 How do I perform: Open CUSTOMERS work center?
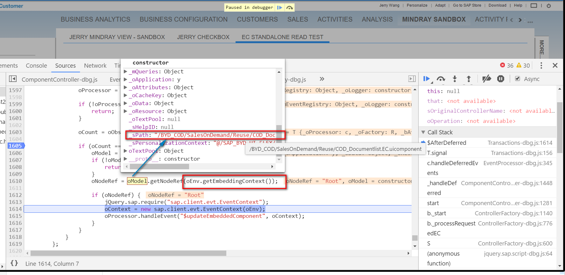click(x=257, y=19)
